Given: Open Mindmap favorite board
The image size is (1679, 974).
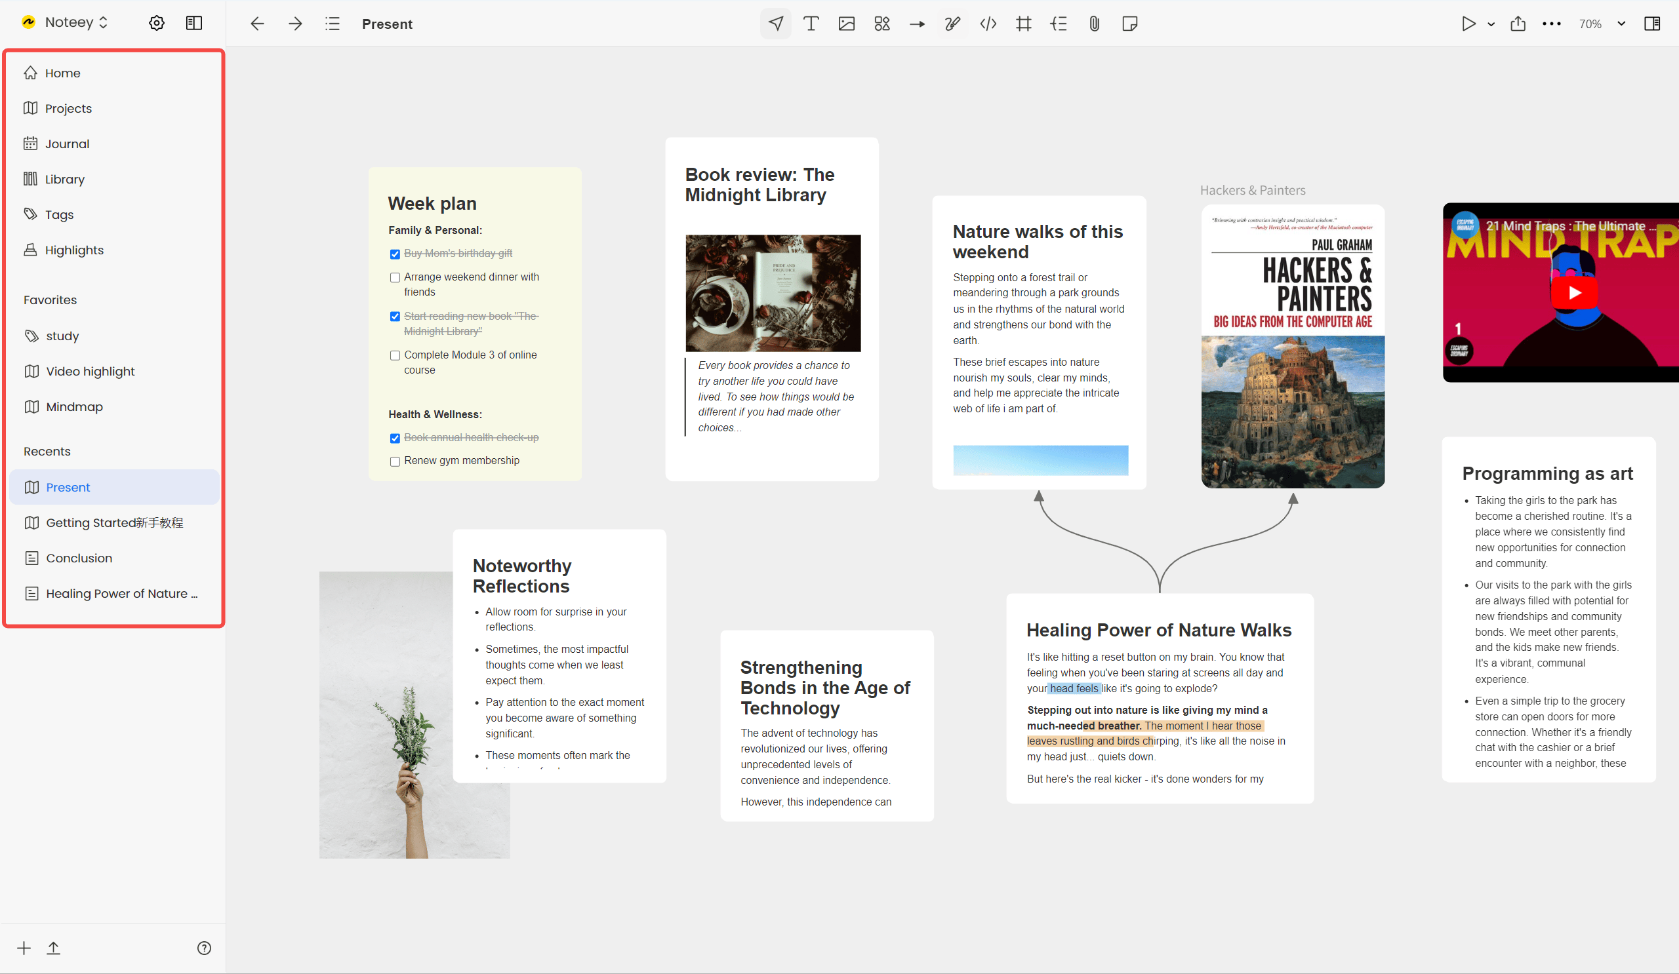Looking at the screenshot, I should (114, 407).
